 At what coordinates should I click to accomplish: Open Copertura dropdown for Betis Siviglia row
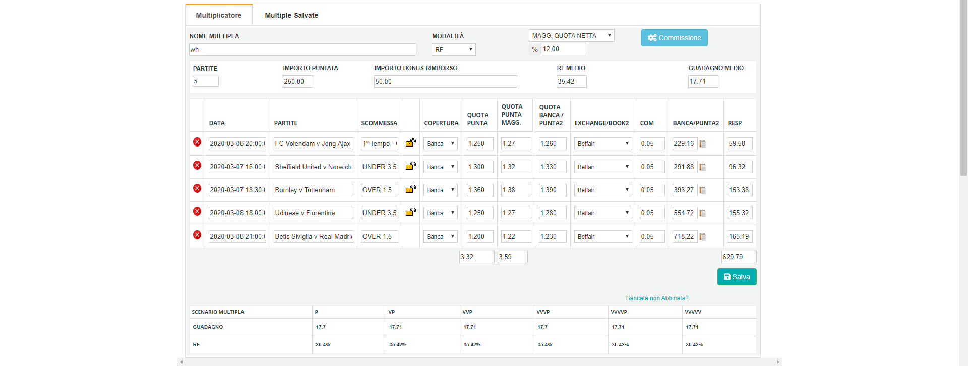[441, 236]
